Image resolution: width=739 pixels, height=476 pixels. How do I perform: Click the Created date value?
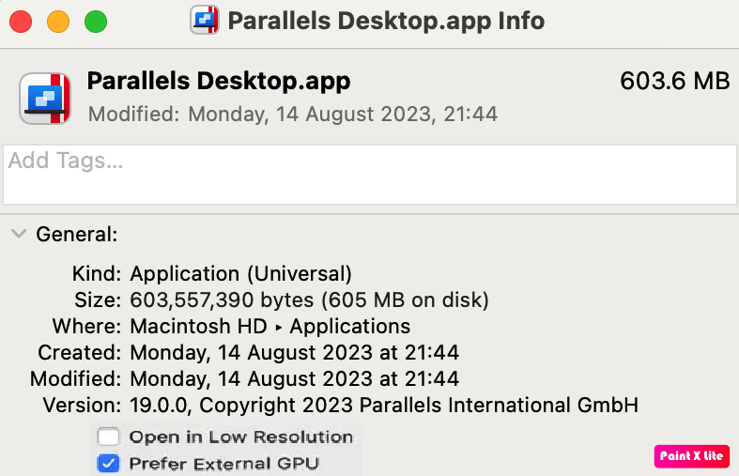pyautogui.click(x=294, y=353)
